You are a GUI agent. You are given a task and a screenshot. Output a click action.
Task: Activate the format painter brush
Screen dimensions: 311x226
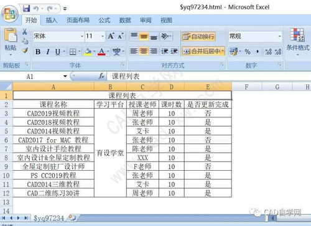coord(25,50)
